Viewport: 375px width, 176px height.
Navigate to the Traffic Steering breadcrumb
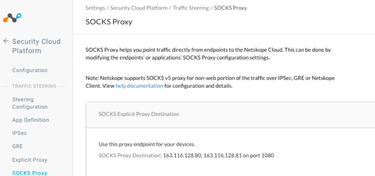191,8
